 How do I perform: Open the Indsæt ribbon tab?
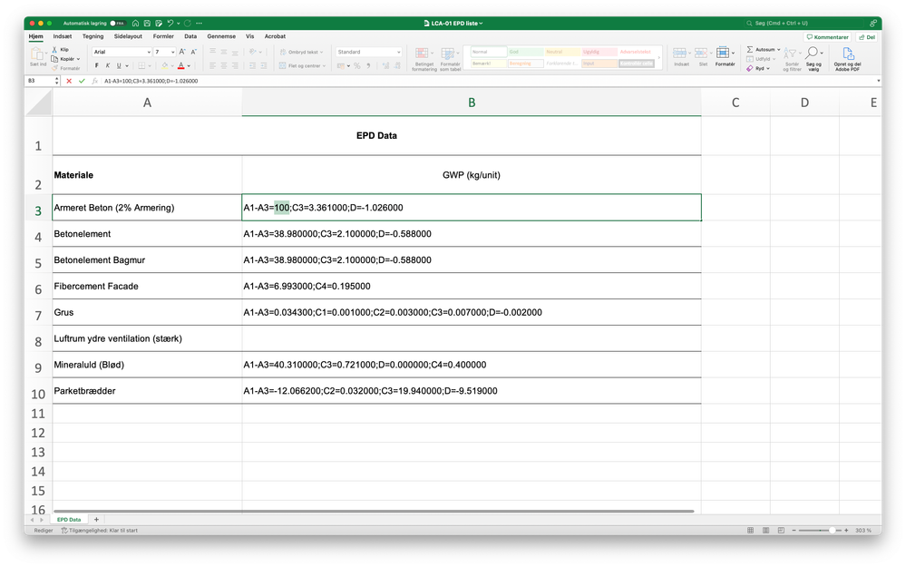point(63,36)
